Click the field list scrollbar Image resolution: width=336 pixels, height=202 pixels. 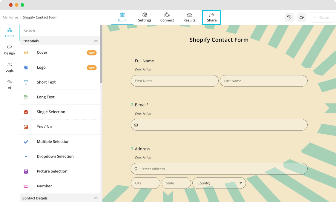[x=101, y=54]
